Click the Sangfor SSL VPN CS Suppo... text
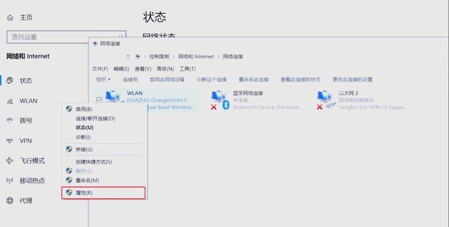This screenshot has width=449, height=227. pos(374,107)
